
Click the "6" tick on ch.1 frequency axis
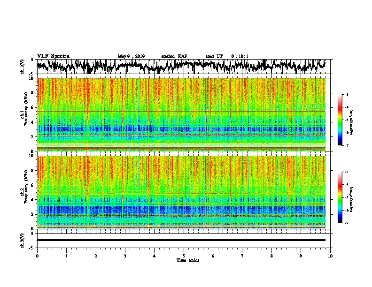point(33,107)
